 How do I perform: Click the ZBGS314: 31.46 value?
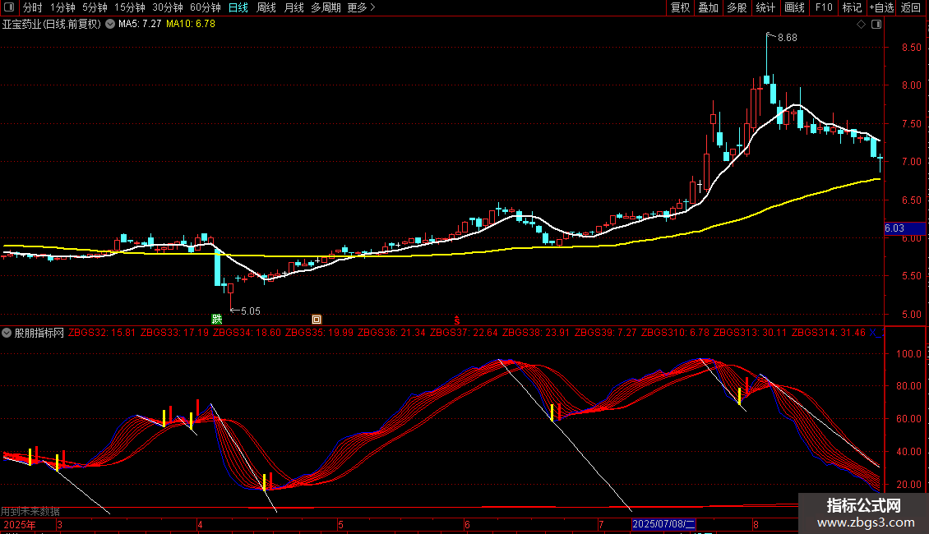(828, 333)
